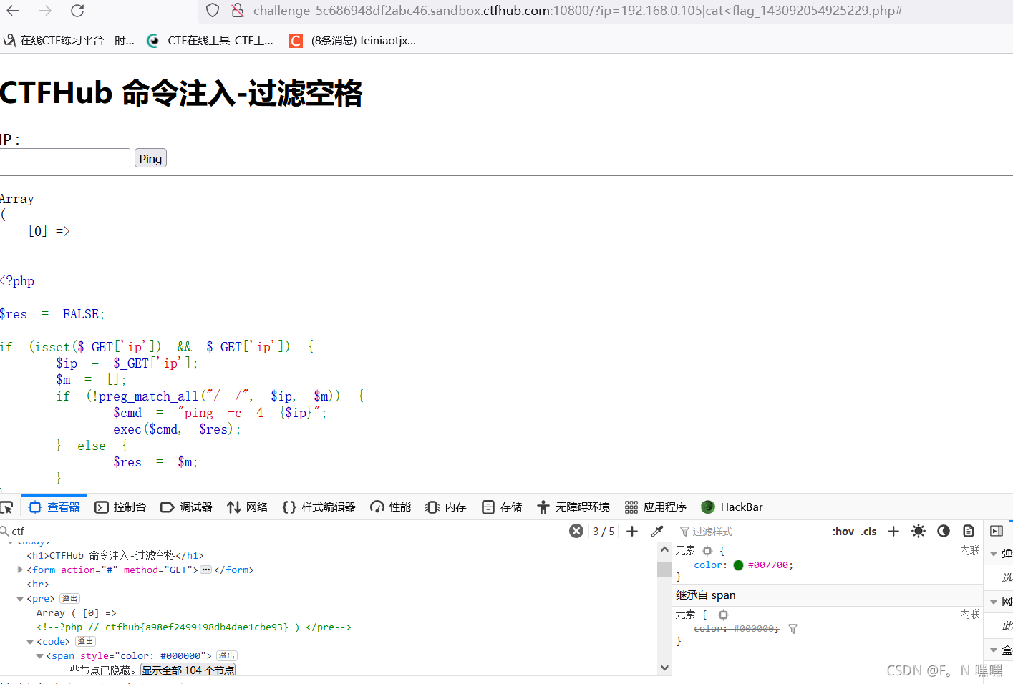
Task: Switch to the 性能 performance tab
Action: pos(391,507)
